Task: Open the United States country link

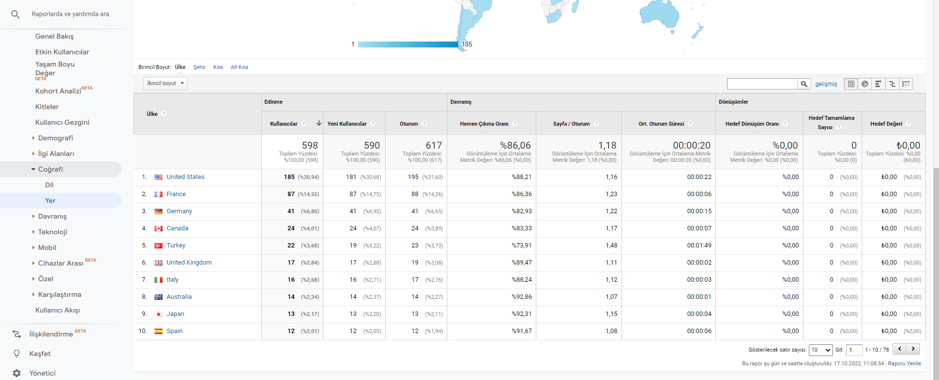Action: 185,177
